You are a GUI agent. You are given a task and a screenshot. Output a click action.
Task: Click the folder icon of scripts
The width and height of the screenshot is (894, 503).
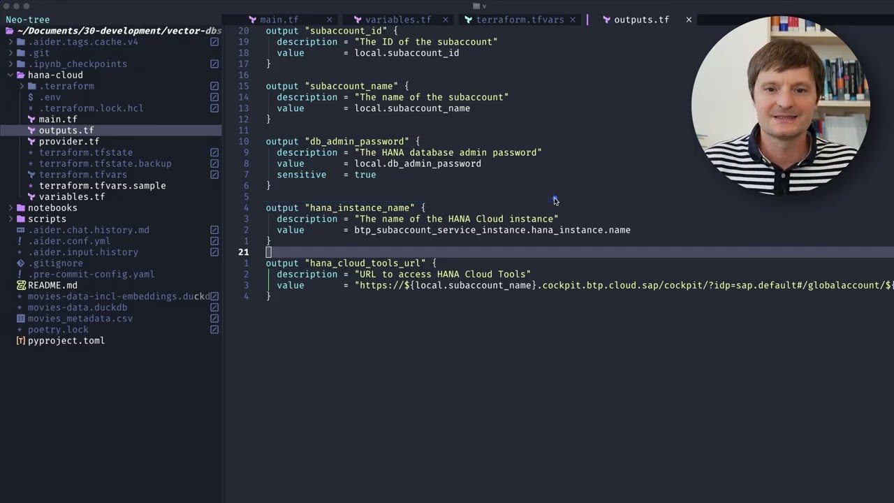click(21, 219)
